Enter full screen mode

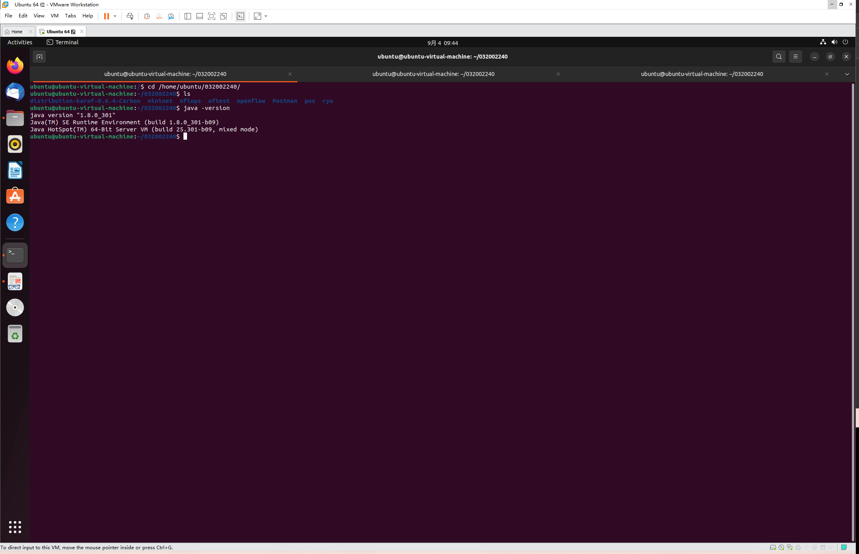pos(212,16)
